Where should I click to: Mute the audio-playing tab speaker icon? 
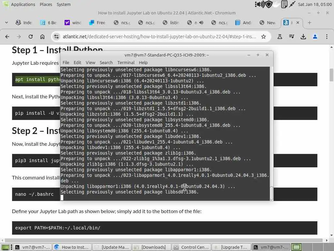(x=201, y=23)
